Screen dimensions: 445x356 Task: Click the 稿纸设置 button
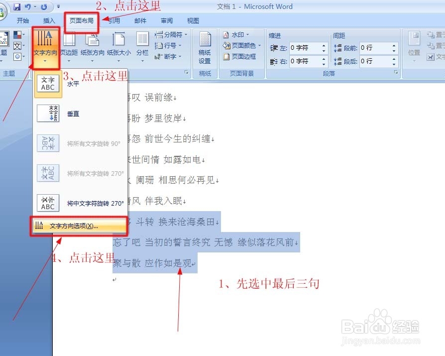click(x=205, y=48)
